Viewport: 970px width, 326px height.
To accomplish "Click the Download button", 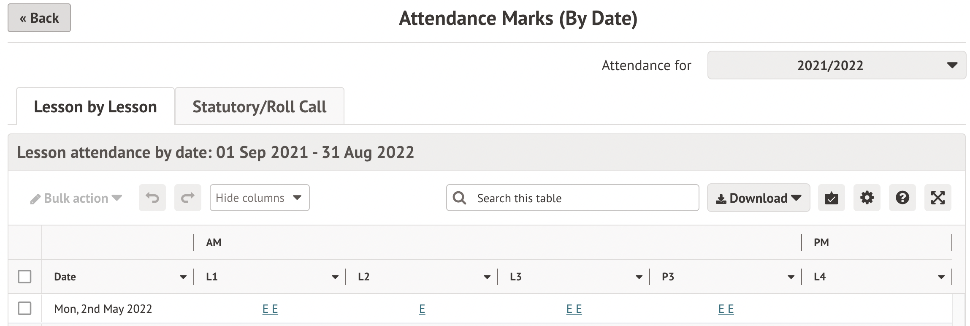I will 758,198.
